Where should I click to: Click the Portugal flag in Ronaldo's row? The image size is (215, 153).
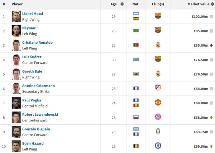pyautogui.click(x=136, y=45)
